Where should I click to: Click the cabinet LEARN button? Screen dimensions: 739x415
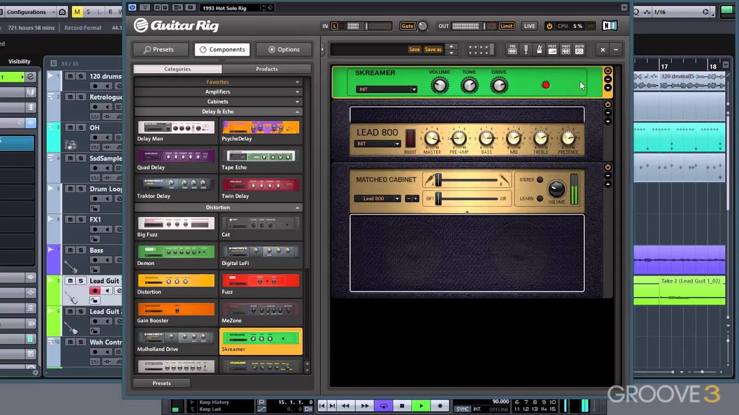tap(540, 198)
